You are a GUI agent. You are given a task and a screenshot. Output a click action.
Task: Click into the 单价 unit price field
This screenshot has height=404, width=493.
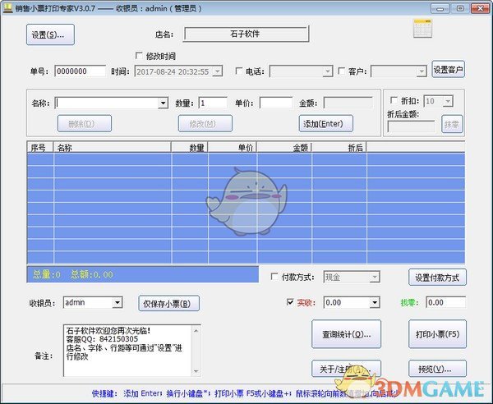coord(276,103)
